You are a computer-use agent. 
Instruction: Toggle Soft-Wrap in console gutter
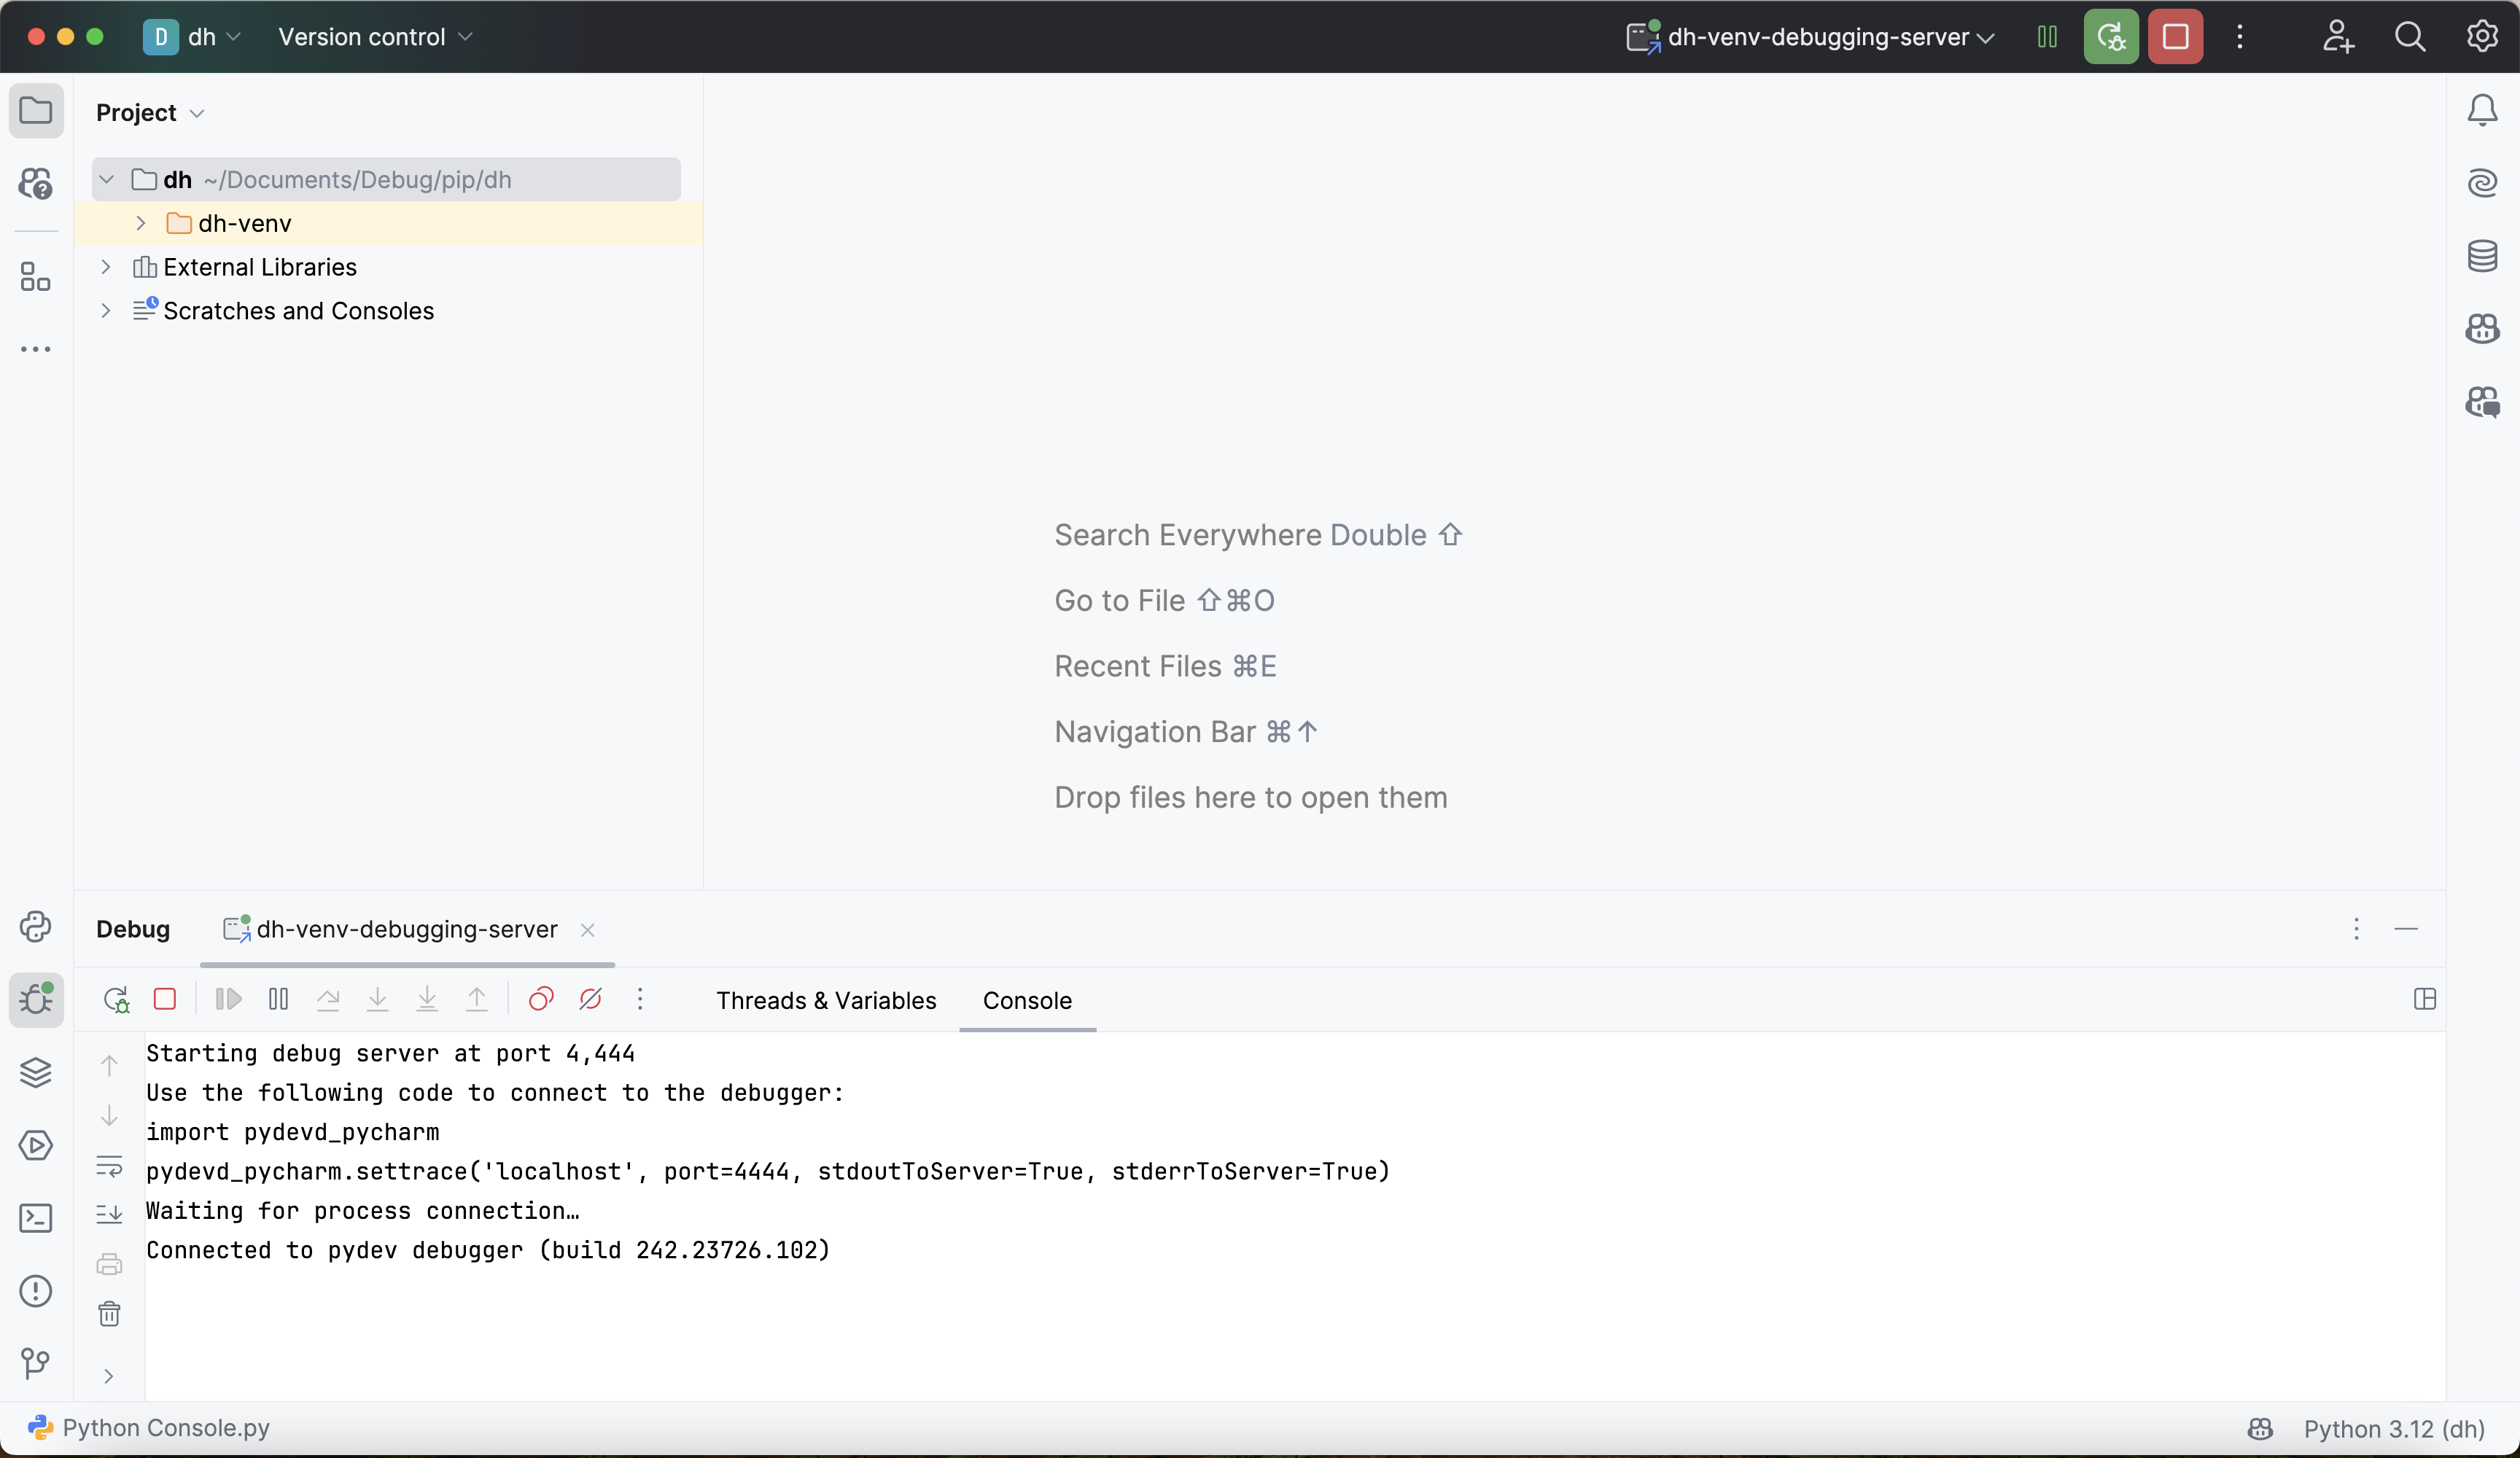click(109, 1166)
